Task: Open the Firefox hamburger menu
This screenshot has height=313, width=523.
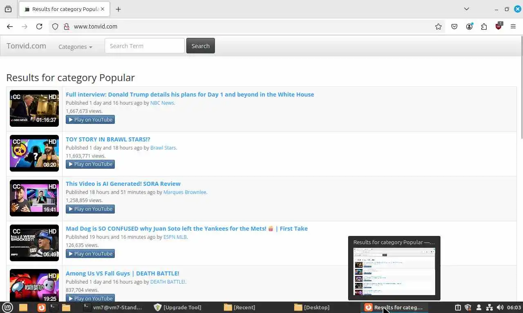Action: (513, 26)
